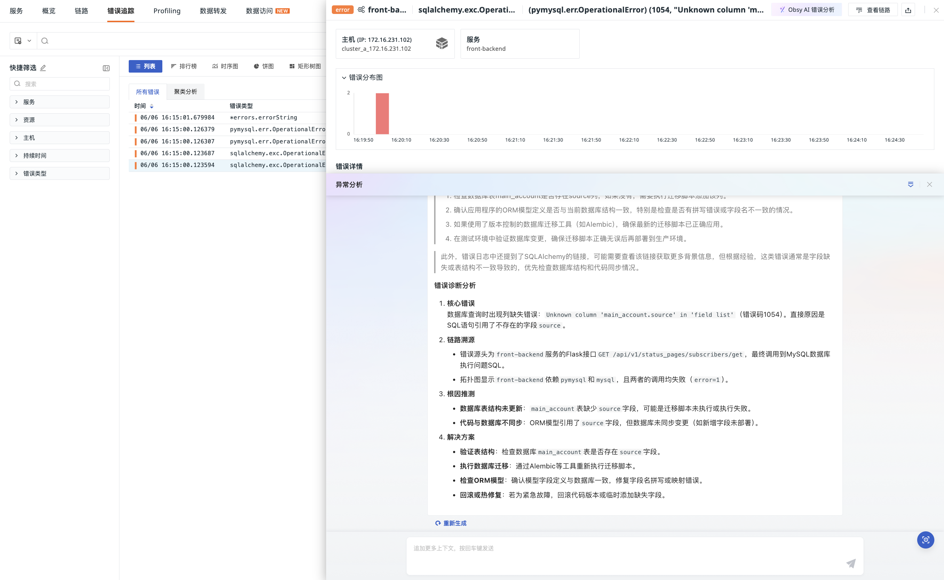
Task: Open the 概览 top navigation tab
Action: (x=49, y=11)
